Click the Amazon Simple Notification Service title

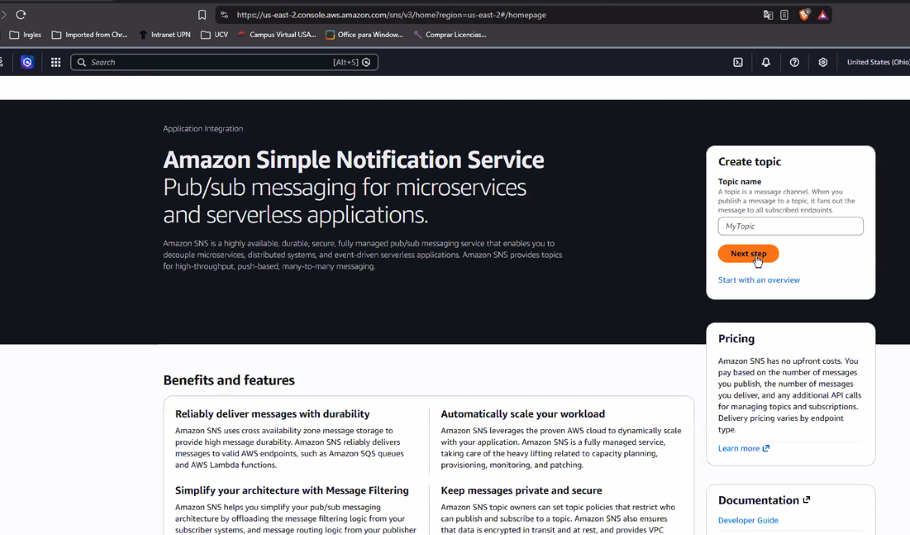[x=354, y=160]
